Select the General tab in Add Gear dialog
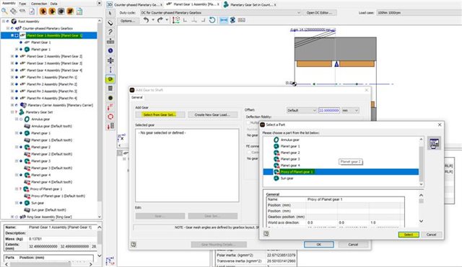 137,98
